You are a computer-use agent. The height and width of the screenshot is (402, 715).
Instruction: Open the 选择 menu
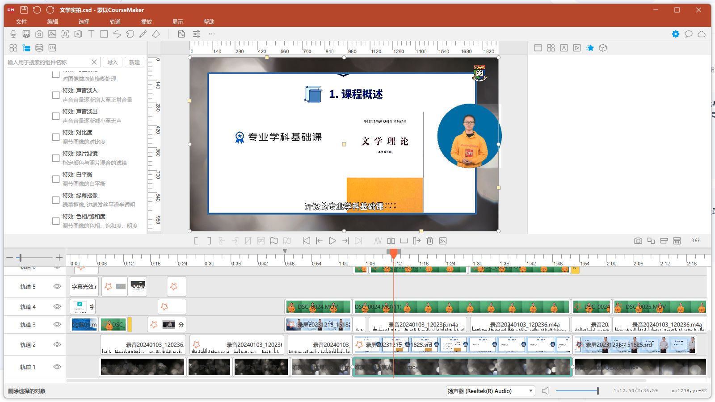[x=84, y=21]
